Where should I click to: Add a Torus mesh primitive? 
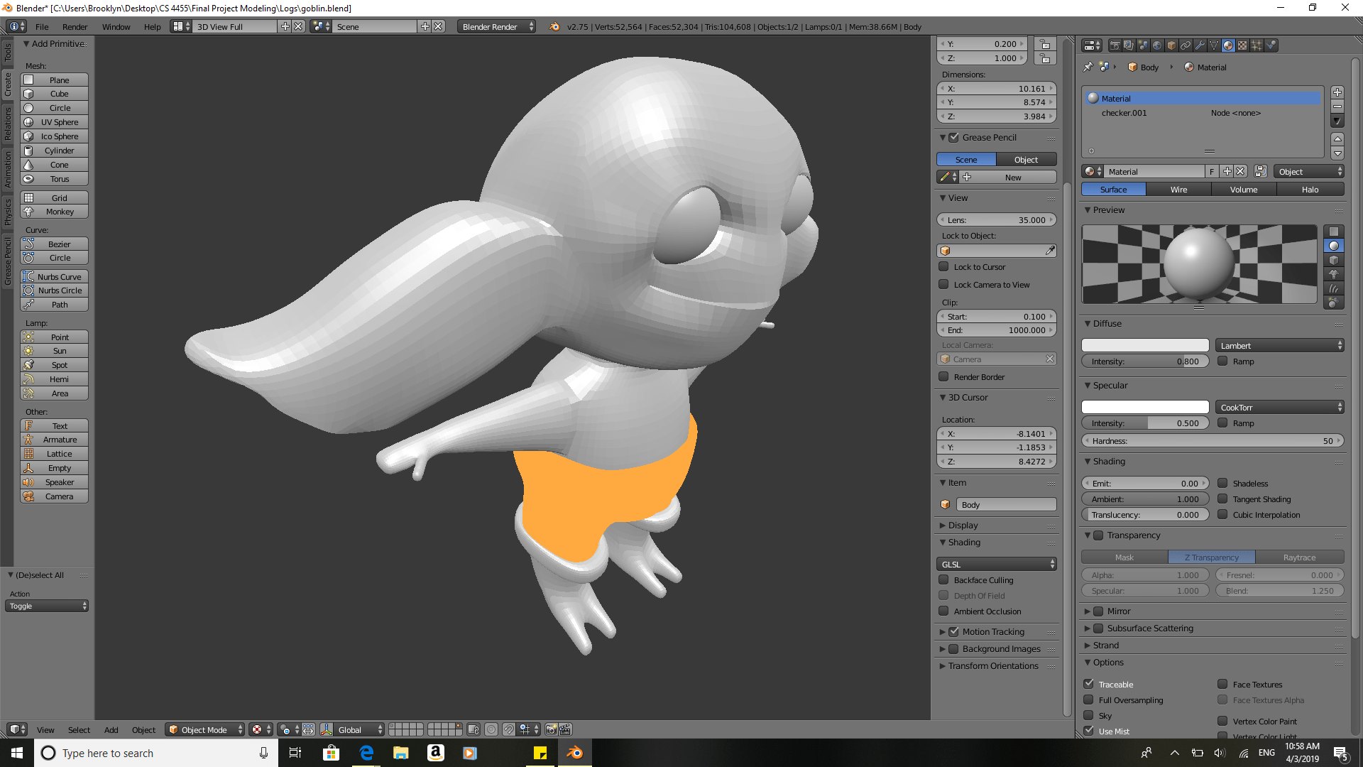tap(55, 179)
